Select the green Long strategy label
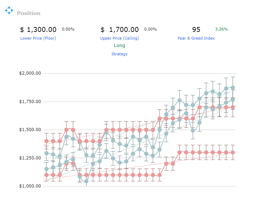The width and height of the screenshot is (263, 198). click(x=120, y=46)
